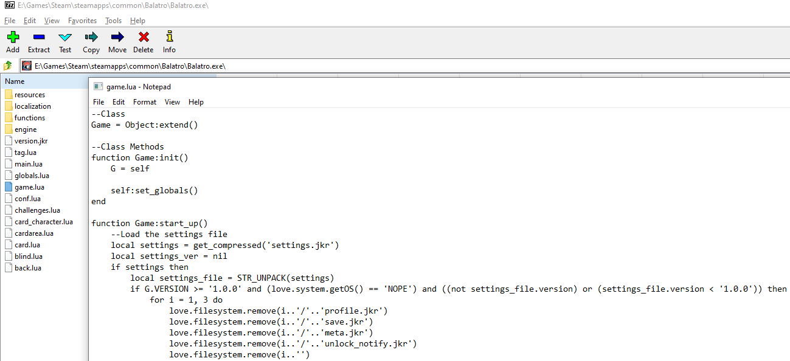Viewport: 790px width, 361px height.
Task: Open 7-Zip Tools menu
Action: [113, 21]
